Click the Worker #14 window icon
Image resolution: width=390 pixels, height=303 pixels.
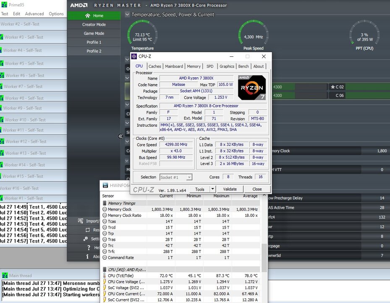point(2,165)
